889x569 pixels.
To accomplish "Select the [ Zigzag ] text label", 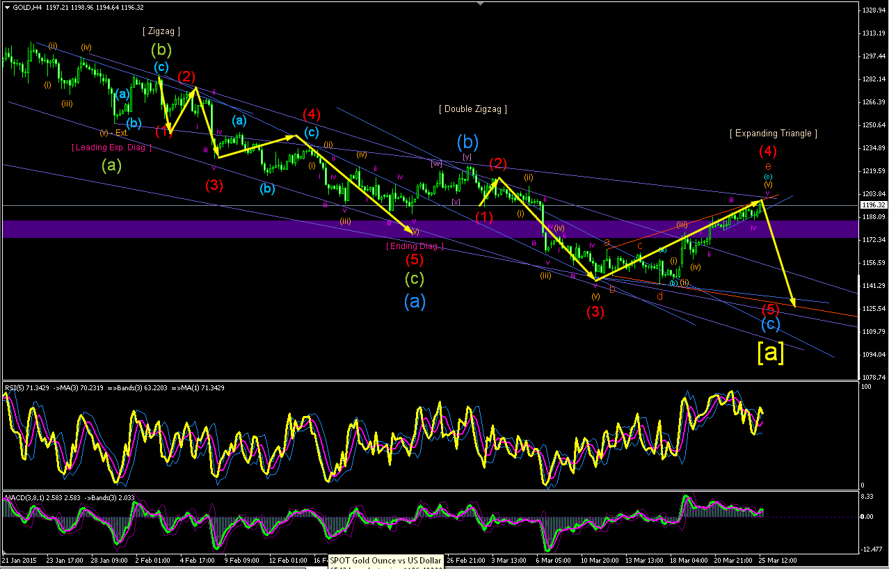I will click(161, 31).
